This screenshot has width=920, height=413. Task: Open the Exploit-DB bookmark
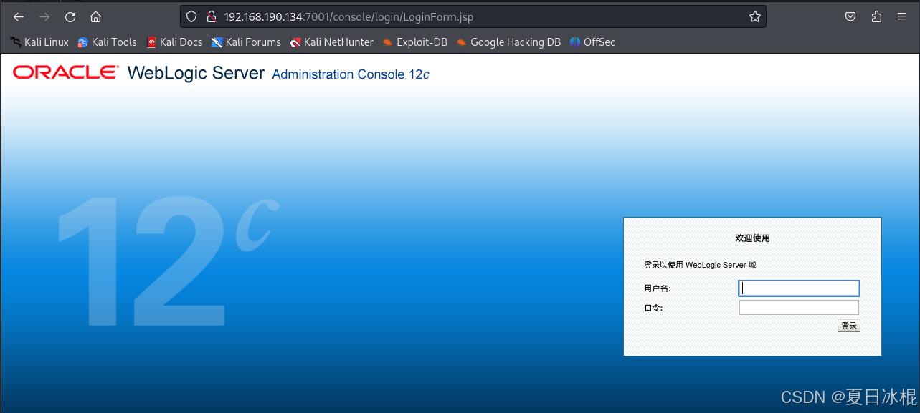click(x=414, y=42)
